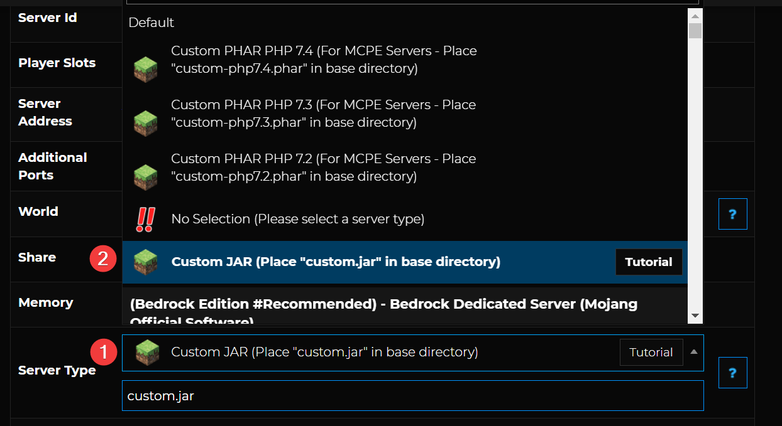
Task: Click the grass block icon beside PHP 7.2 option
Action: (x=145, y=177)
